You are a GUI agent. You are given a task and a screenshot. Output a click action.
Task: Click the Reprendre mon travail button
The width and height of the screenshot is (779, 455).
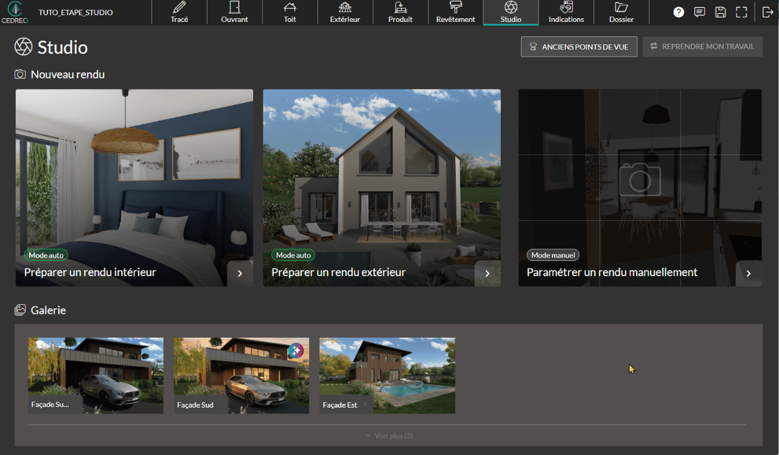pos(702,47)
